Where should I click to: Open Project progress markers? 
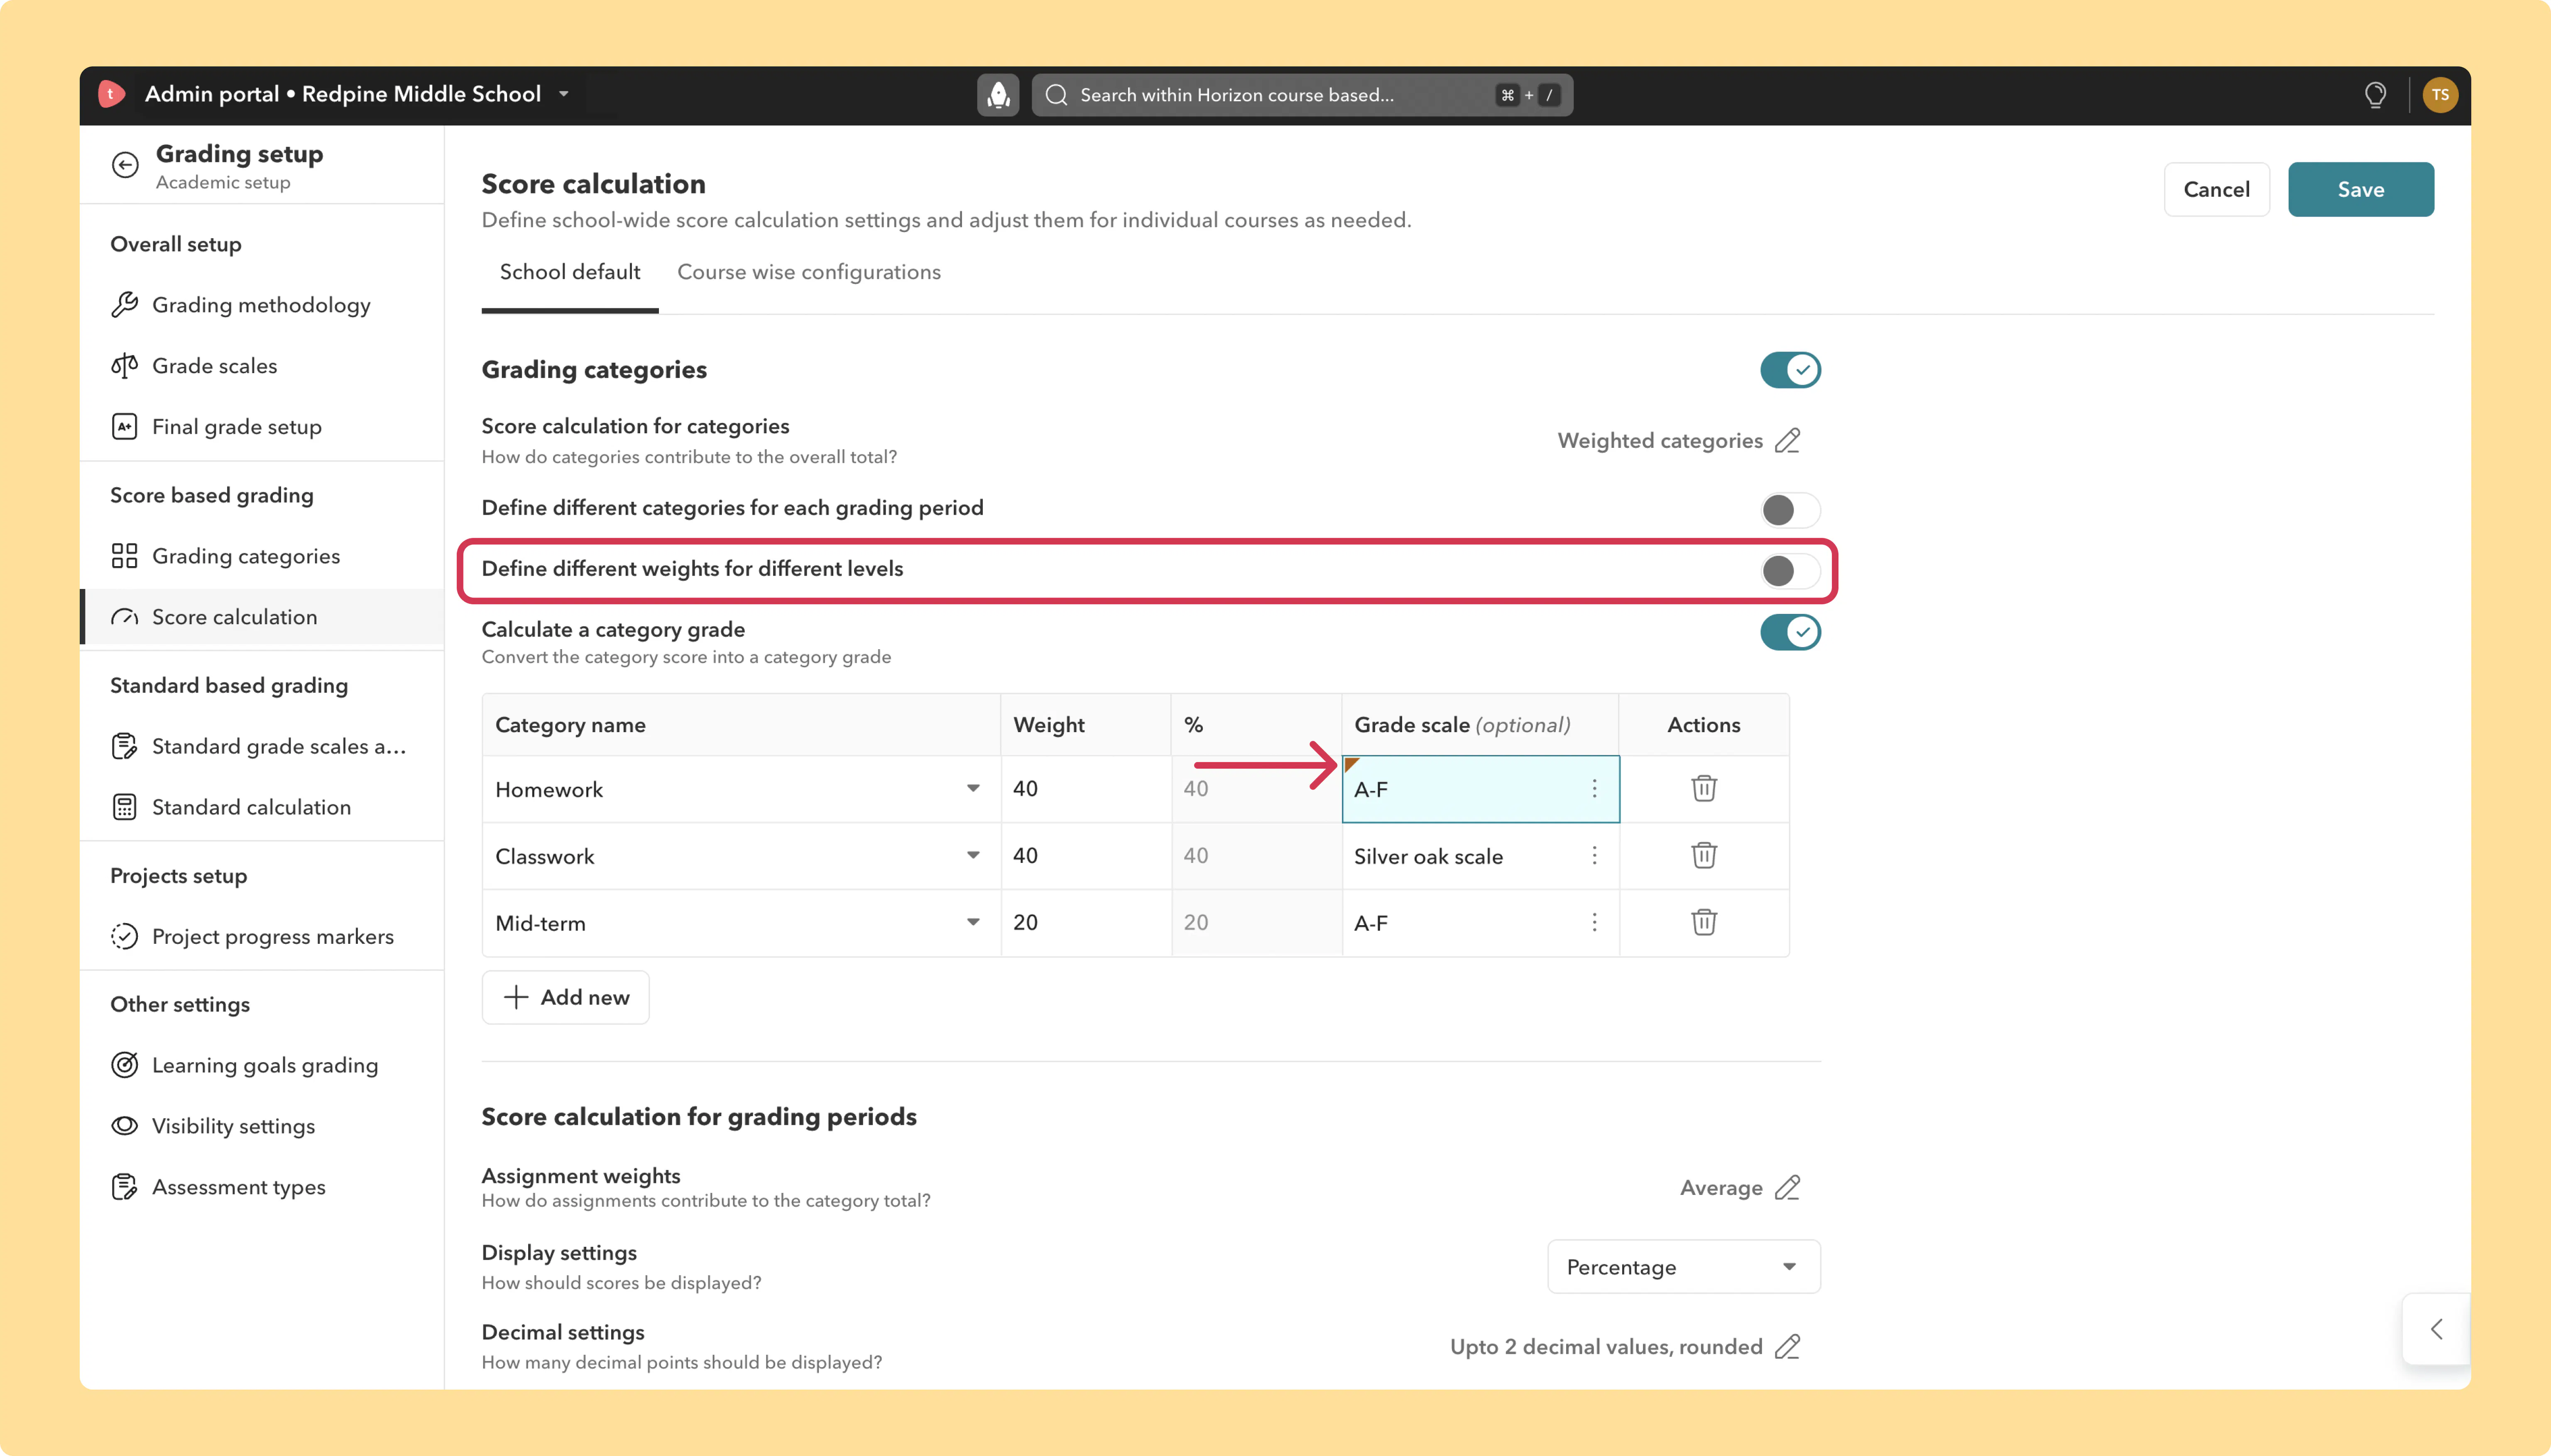click(261, 937)
